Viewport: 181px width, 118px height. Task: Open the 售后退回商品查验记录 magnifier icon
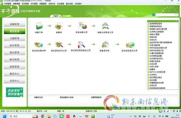tap(81, 45)
